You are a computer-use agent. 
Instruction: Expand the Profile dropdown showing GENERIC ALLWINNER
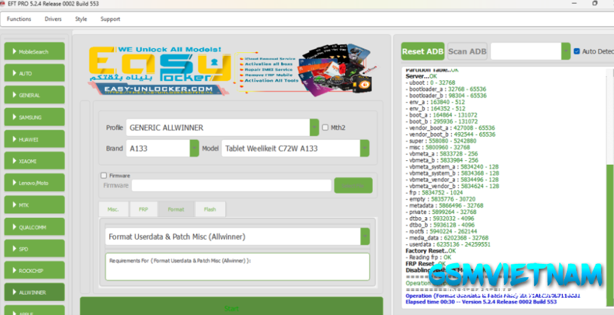(x=313, y=128)
